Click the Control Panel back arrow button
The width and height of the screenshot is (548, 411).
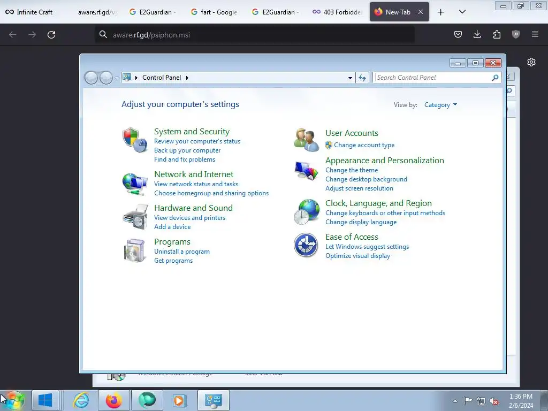pos(91,78)
